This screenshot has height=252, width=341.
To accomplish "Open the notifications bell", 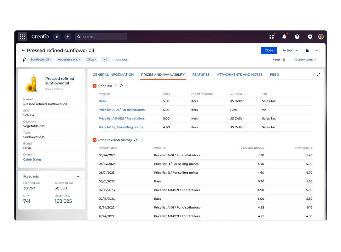I will point(284,37).
